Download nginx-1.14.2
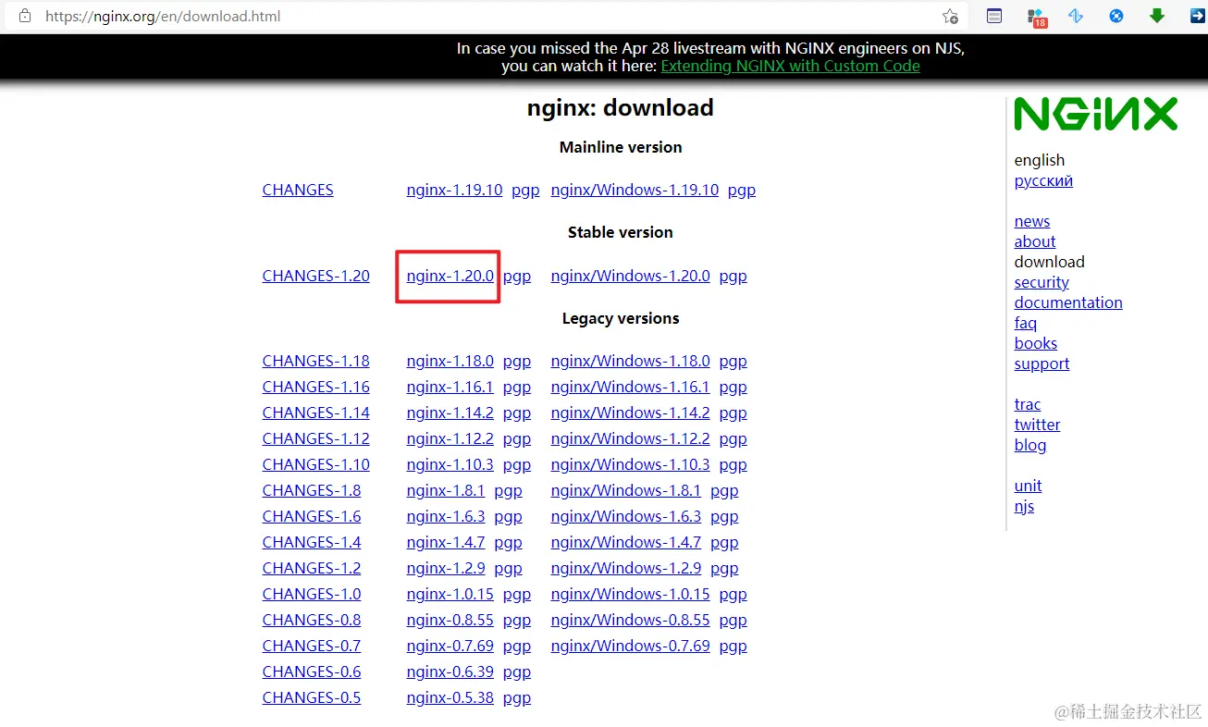This screenshot has height=727, width=1208. click(x=450, y=413)
